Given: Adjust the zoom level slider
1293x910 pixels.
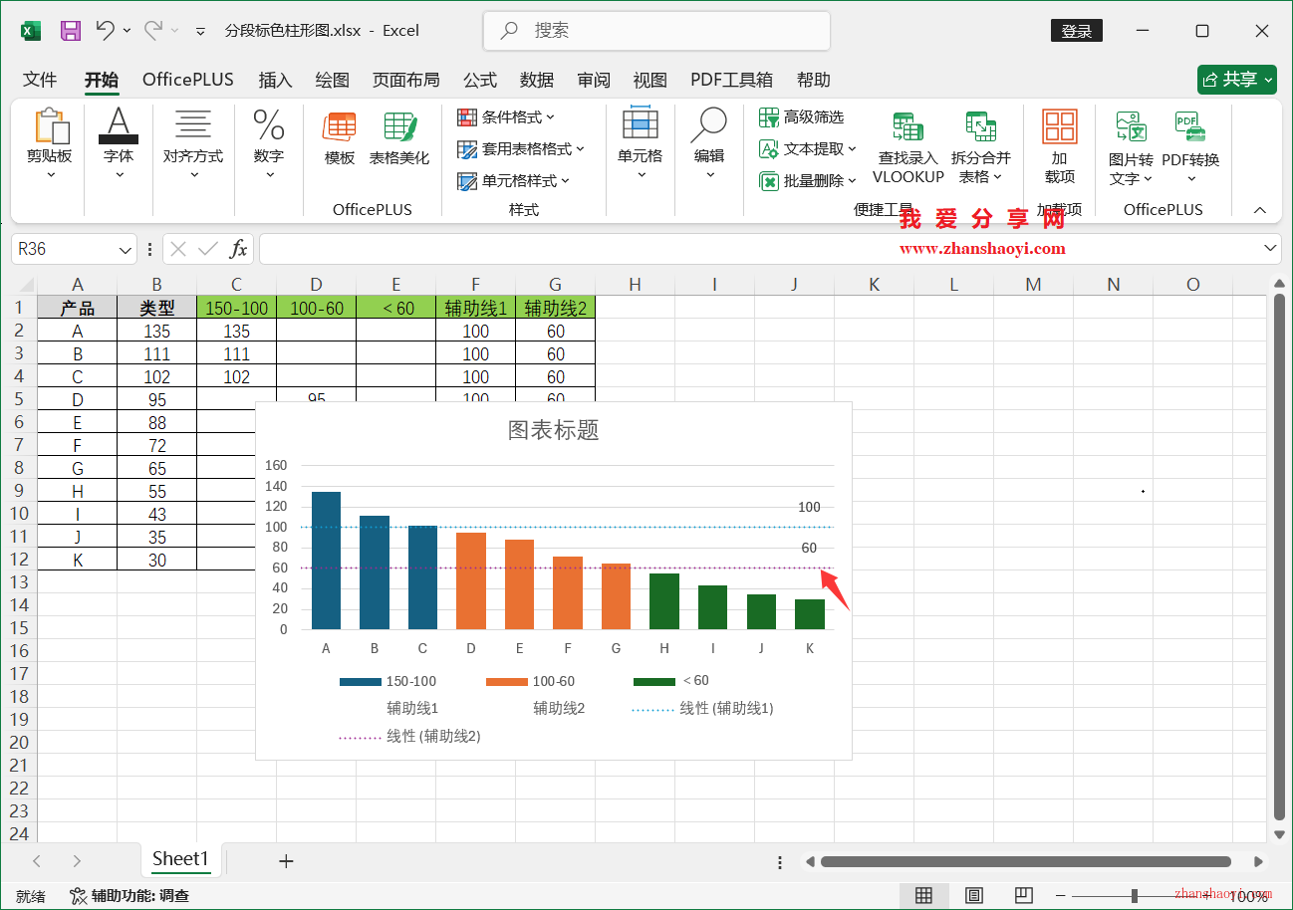Looking at the screenshot, I should [1134, 895].
